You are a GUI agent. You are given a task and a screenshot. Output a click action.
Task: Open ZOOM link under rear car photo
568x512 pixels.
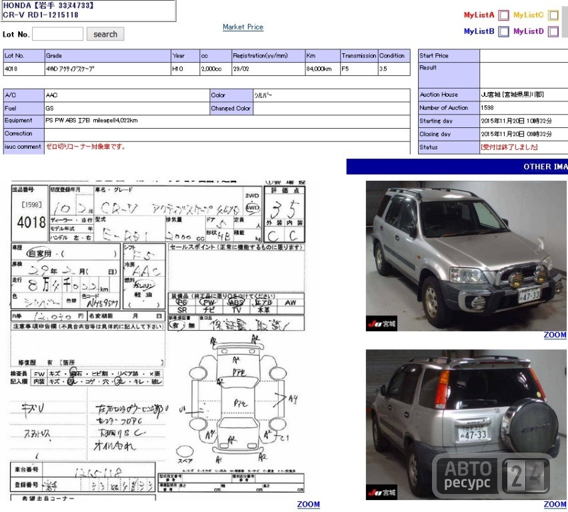(555, 504)
